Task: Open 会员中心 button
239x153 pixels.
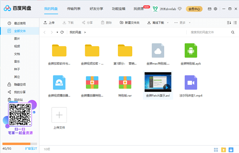Action: 194,9
